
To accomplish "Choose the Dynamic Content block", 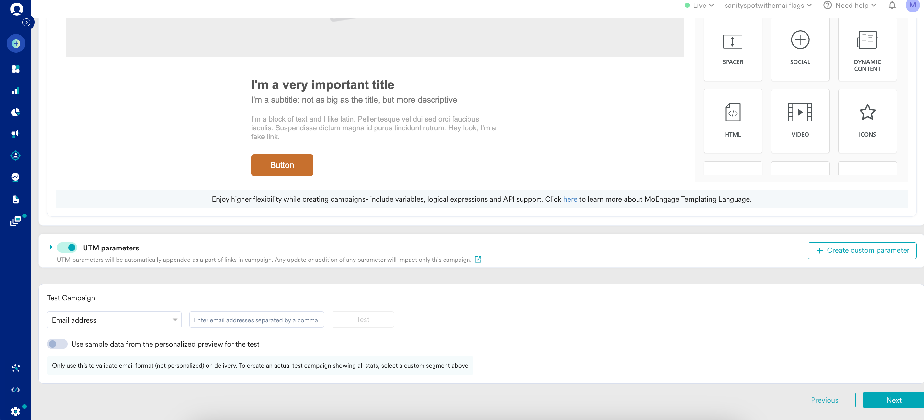I will 867,49.
